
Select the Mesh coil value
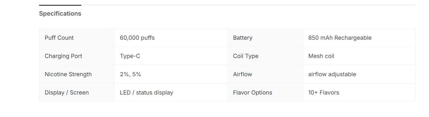(x=321, y=56)
